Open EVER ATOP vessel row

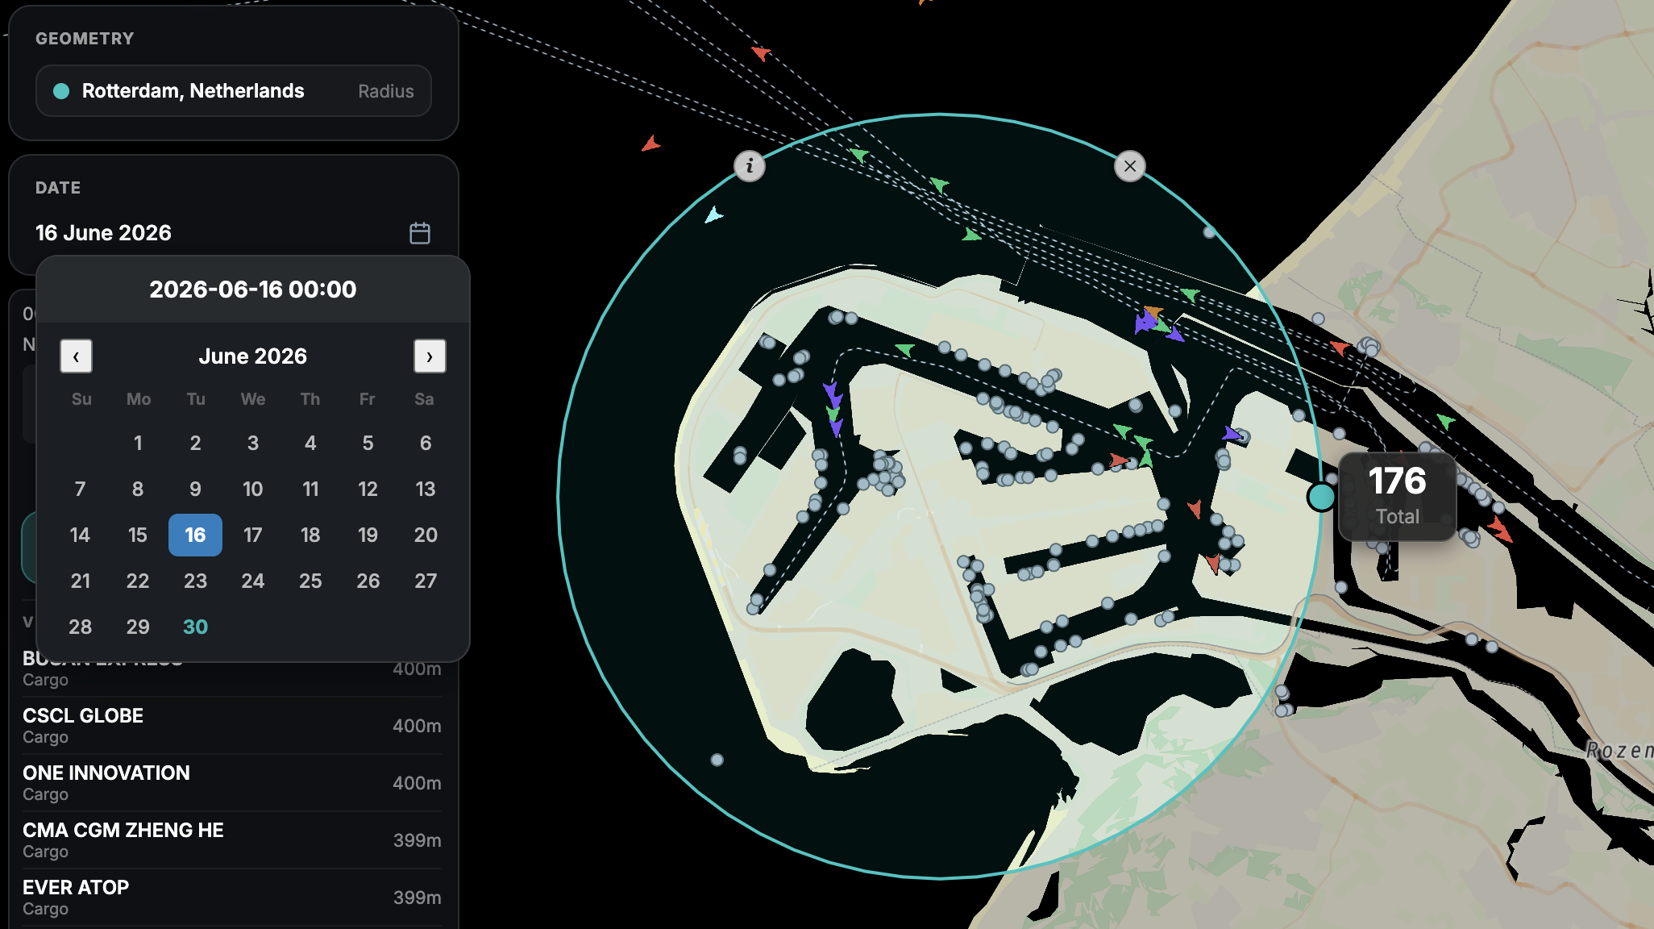tap(232, 898)
